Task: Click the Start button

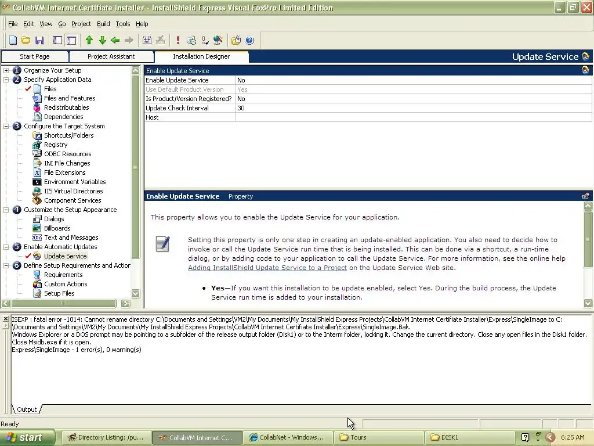Action: (27, 437)
